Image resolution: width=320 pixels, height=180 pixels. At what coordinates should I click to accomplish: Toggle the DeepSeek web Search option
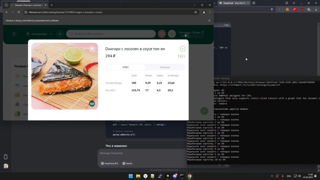pos(127,163)
